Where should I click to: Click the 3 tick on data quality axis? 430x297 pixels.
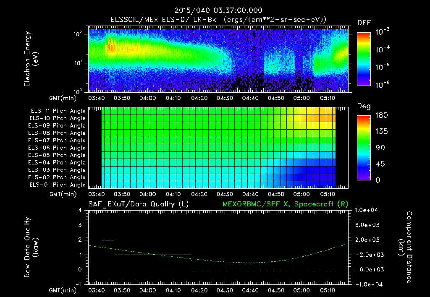[x=80, y=225]
